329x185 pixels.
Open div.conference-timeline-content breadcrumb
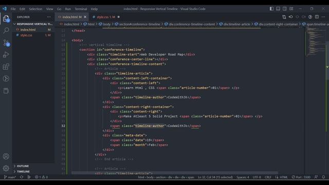point(190,24)
